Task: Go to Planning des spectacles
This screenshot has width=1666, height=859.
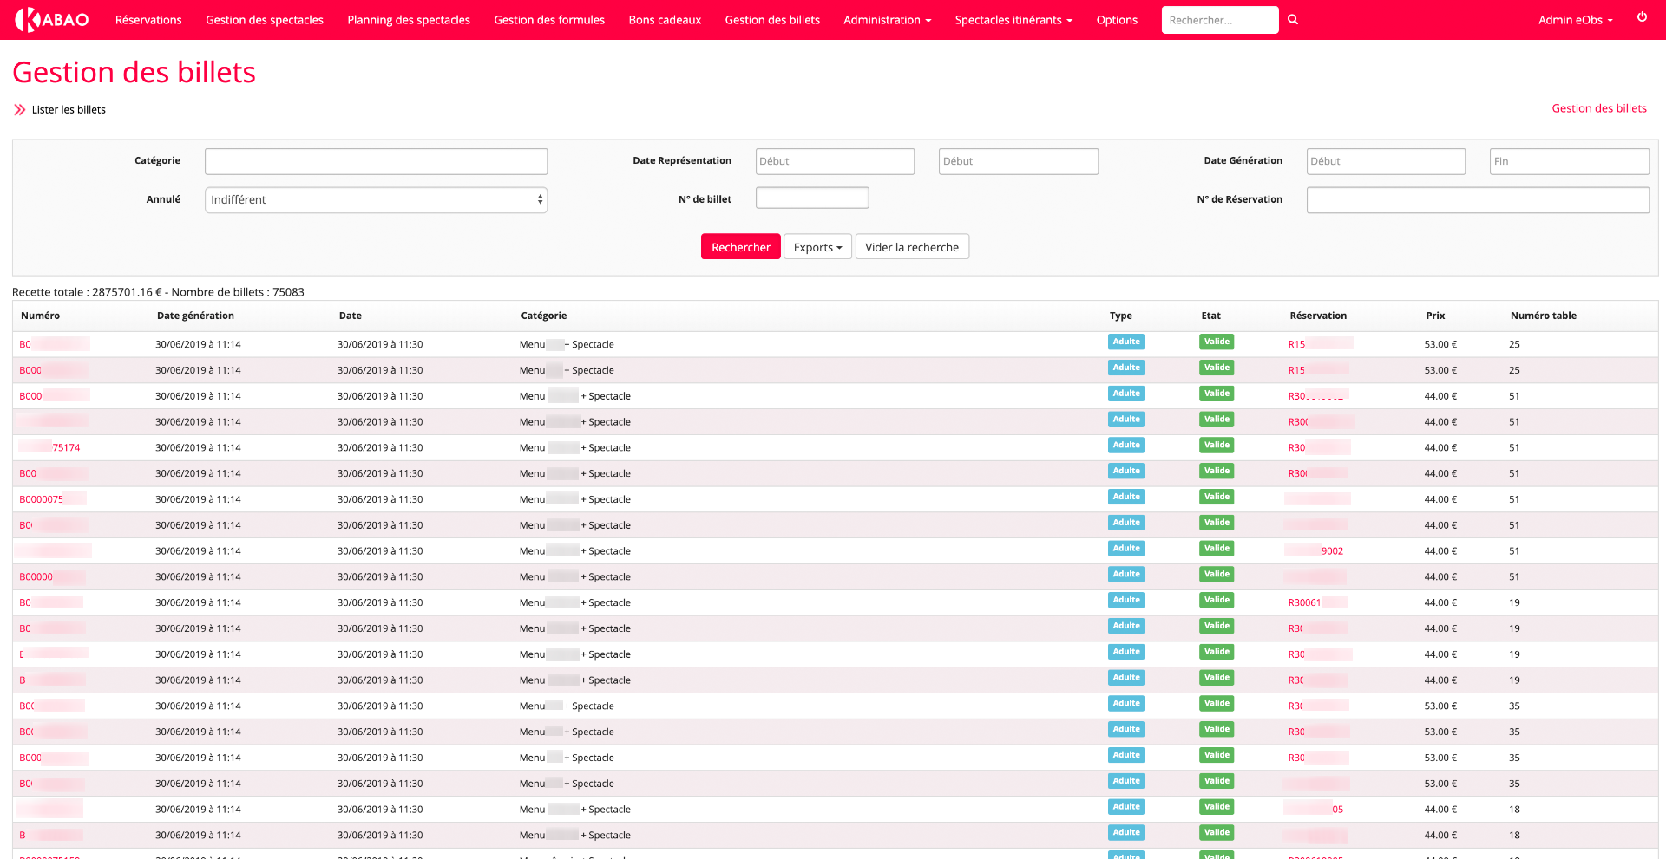Action: pyautogui.click(x=409, y=20)
